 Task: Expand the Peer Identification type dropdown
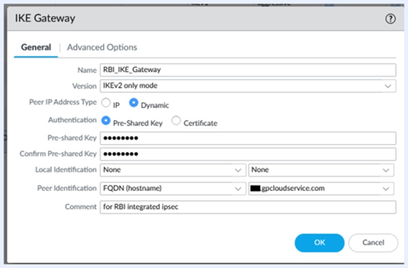(x=171, y=188)
